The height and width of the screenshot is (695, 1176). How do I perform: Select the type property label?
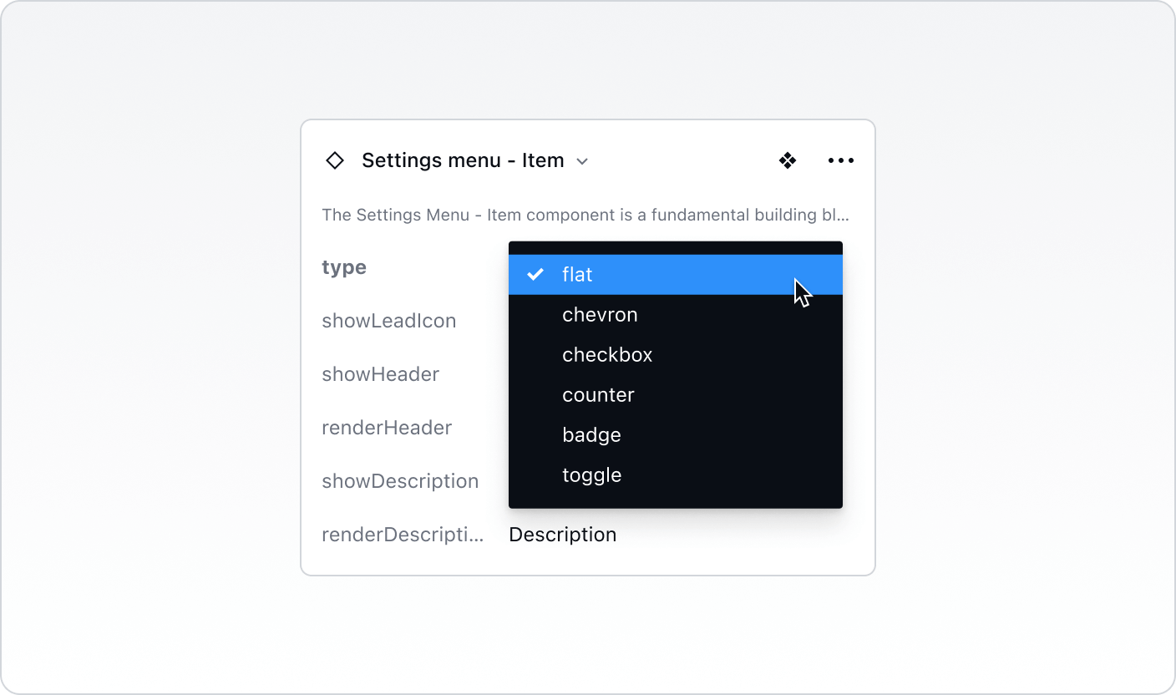[343, 266]
